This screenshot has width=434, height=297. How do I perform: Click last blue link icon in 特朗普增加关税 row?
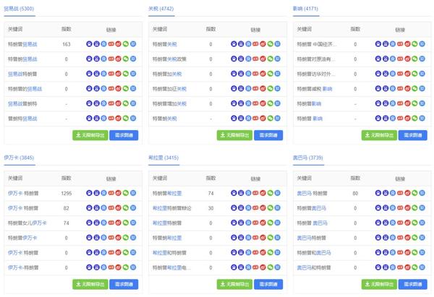(277, 103)
